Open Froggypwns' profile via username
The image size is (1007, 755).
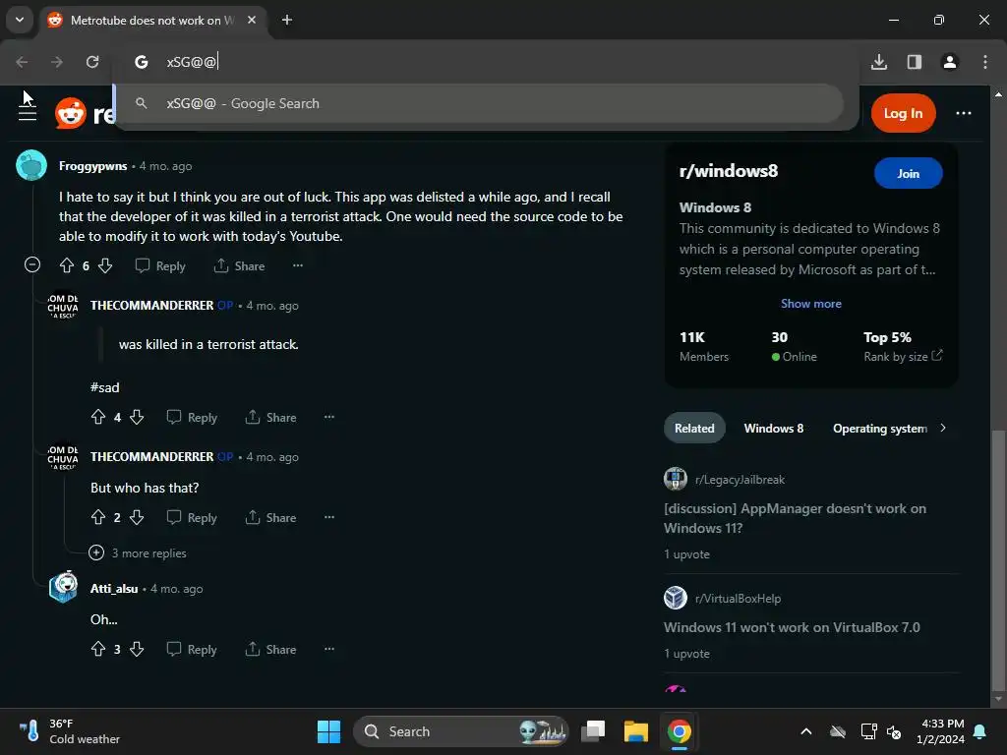93,165
